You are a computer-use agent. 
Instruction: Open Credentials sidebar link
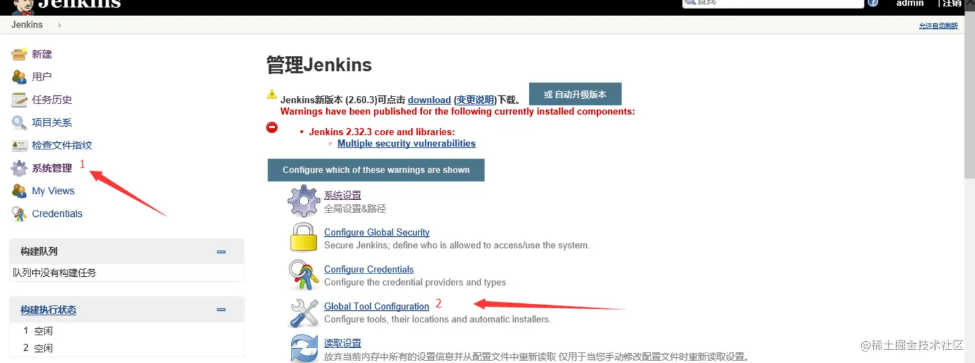pos(57,214)
